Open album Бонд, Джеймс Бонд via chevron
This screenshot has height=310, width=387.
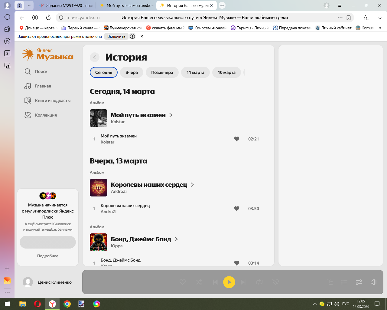[x=176, y=239]
